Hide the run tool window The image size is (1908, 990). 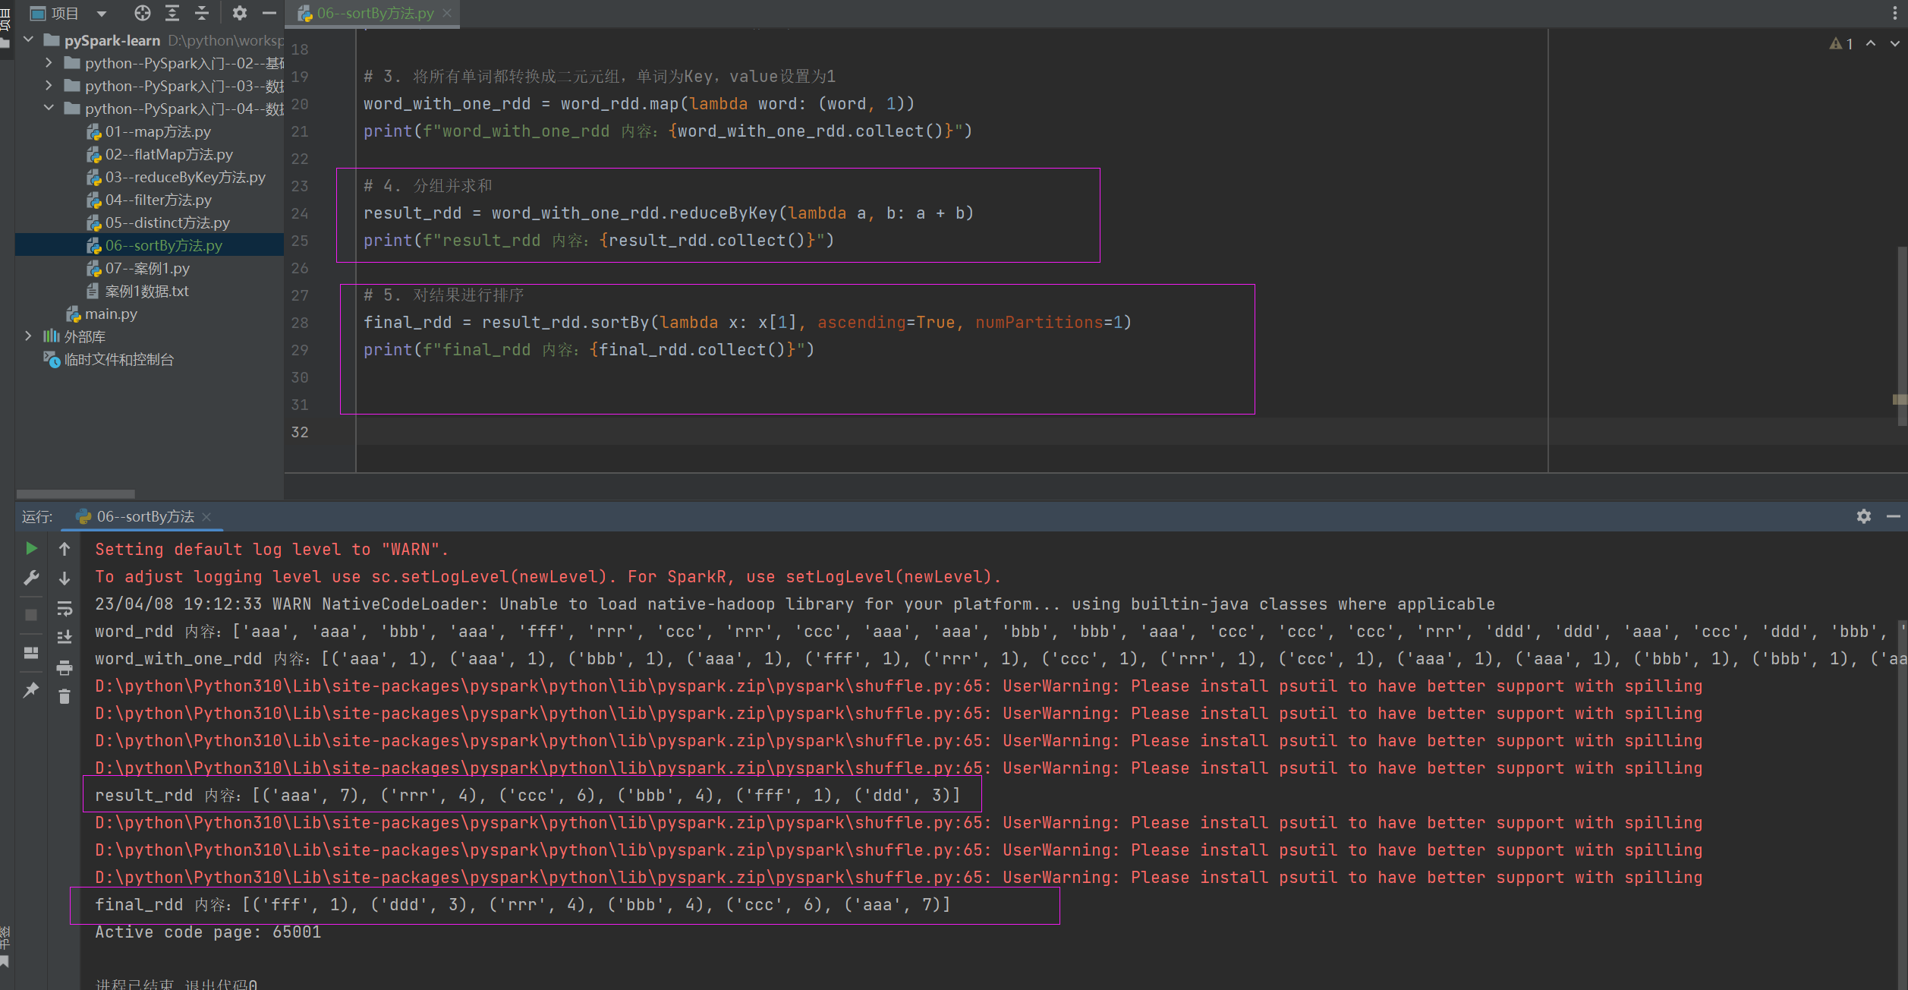(x=1893, y=516)
